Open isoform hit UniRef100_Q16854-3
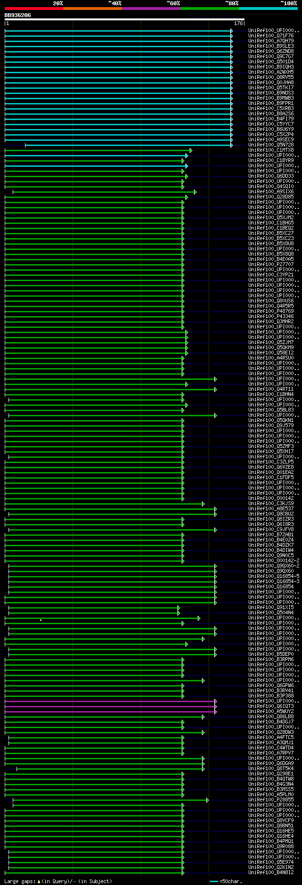302x885 pixels. pyautogui.click(x=274, y=582)
